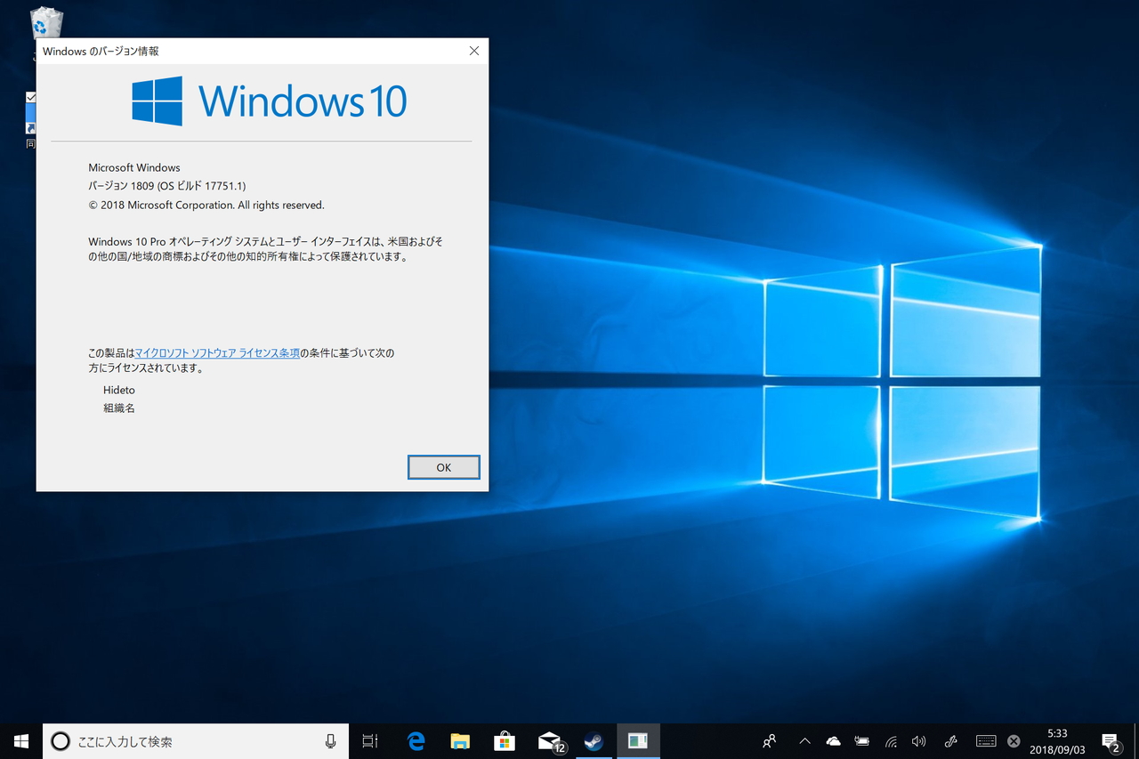1139x759 pixels.
Task: Open the Windows Ink Workspace
Action: 950,740
